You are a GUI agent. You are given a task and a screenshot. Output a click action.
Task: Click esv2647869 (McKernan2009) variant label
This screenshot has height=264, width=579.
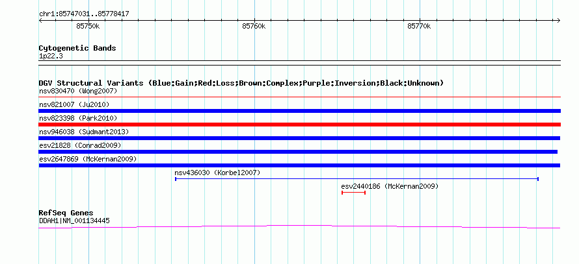click(x=88, y=159)
